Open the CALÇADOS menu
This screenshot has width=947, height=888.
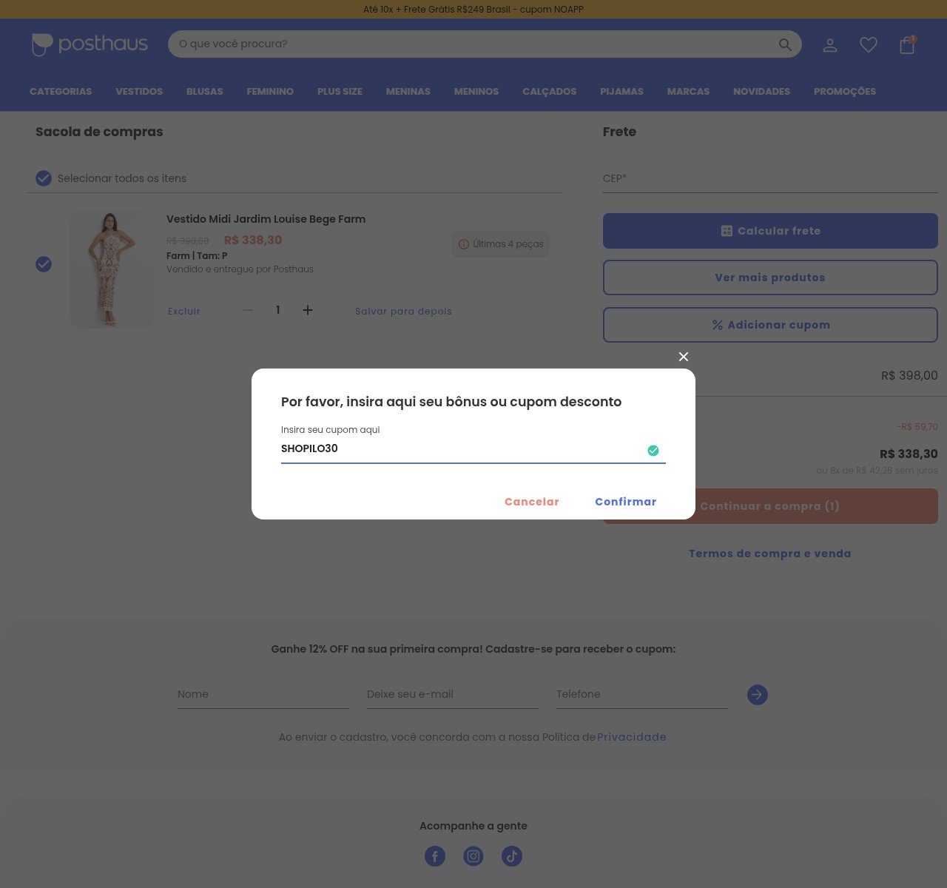click(549, 92)
